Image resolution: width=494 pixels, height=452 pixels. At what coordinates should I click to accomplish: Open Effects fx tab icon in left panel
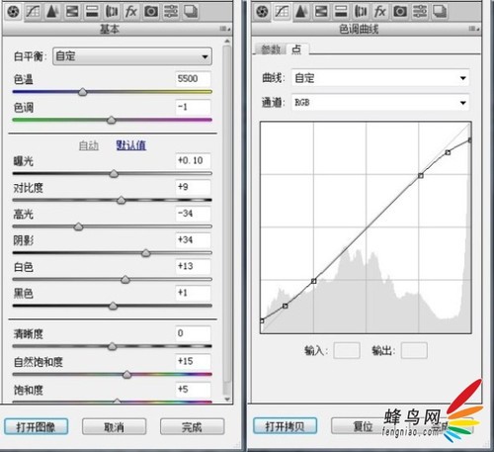[131, 12]
